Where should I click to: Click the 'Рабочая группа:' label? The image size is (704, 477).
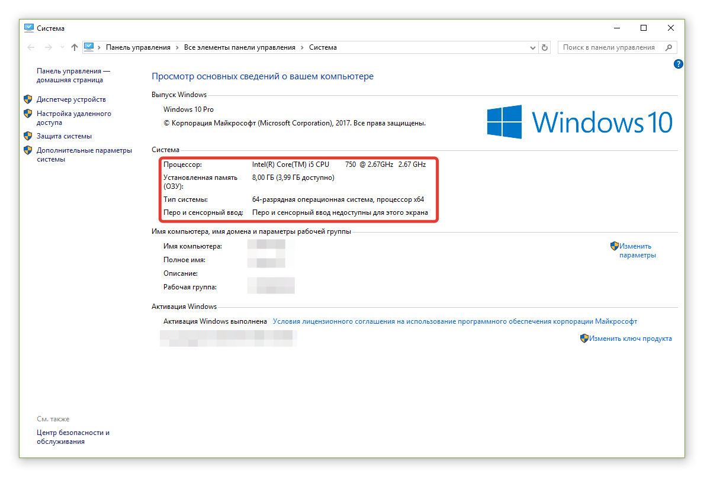[x=190, y=287]
